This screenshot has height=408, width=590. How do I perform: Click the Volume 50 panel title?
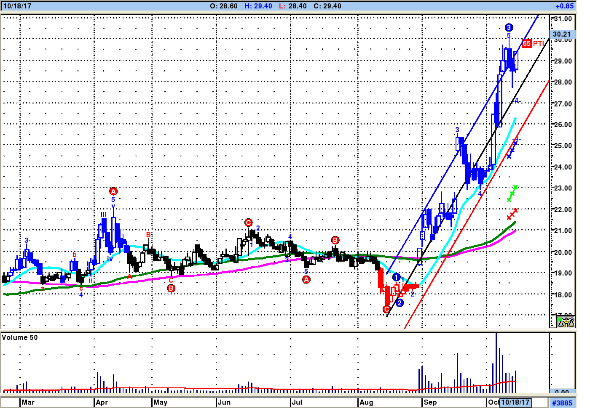pyautogui.click(x=20, y=337)
